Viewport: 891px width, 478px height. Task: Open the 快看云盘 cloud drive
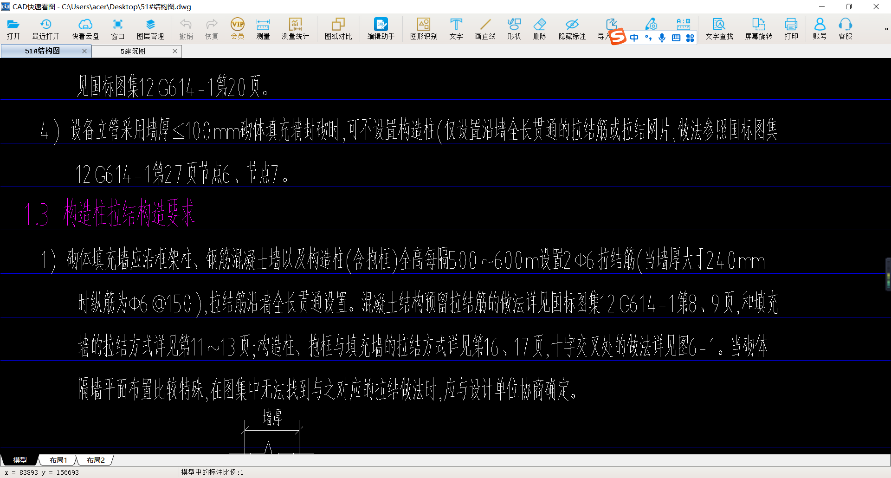85,29
